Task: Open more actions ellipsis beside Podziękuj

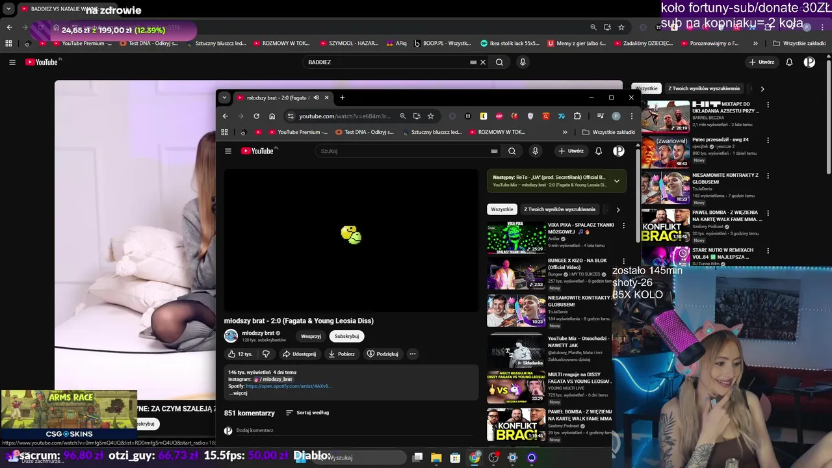Action: pos(412,354)
